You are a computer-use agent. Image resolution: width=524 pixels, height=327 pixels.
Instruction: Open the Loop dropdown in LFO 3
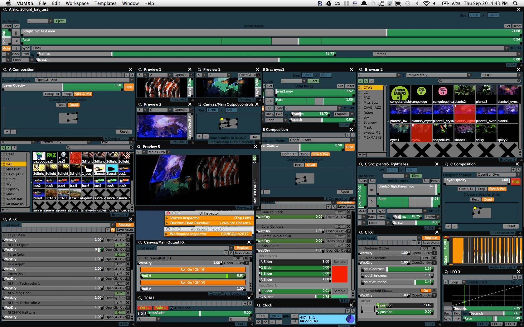457,282
